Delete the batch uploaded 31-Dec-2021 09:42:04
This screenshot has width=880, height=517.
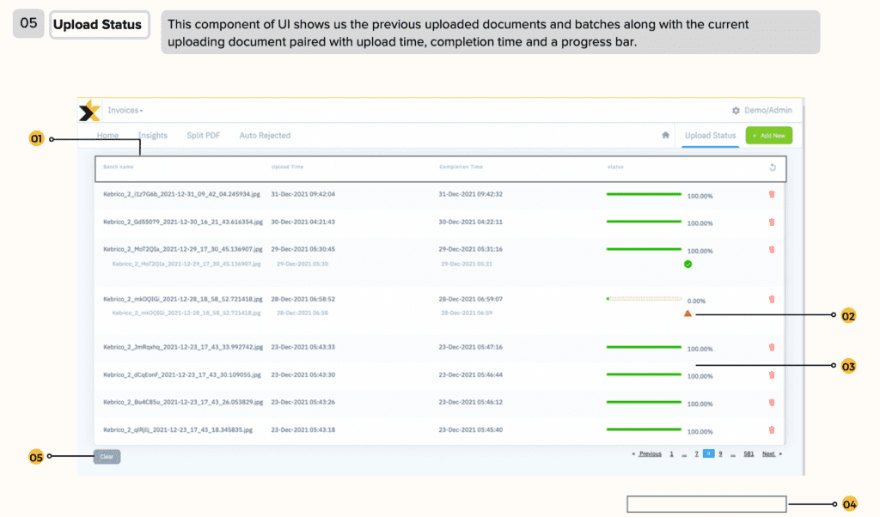[x=771, y=194]
